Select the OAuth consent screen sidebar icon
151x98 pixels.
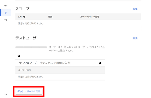click(x=6, y=13)
